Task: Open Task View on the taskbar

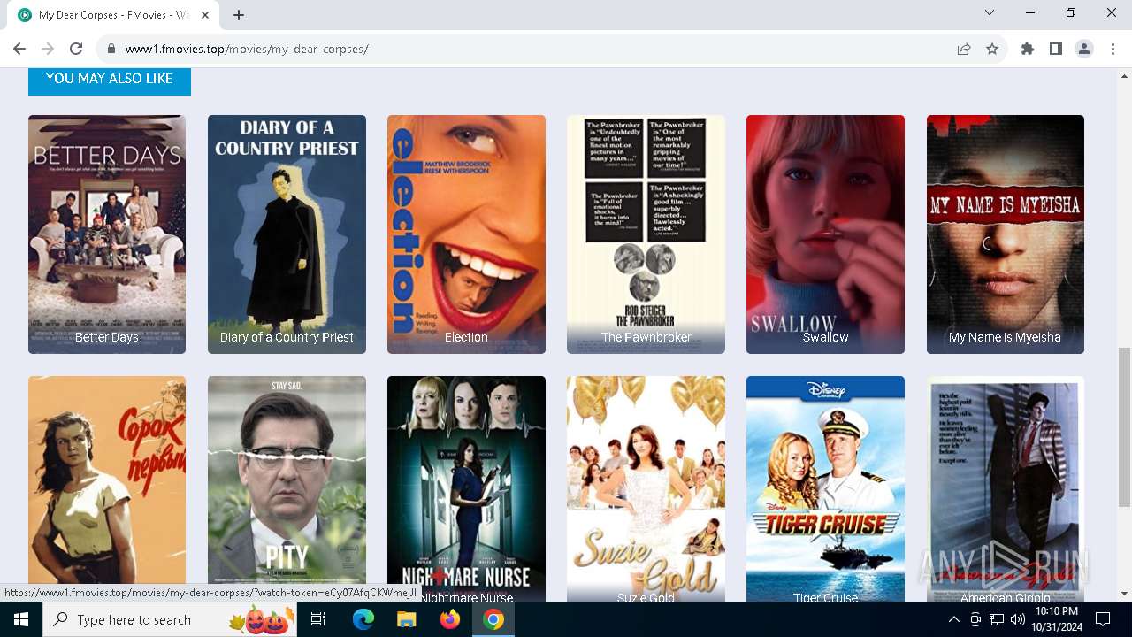Action: [318, 619]
